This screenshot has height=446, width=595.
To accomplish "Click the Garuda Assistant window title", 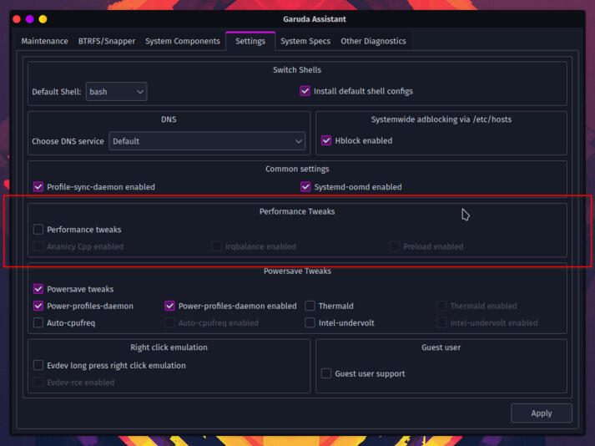I will coord(315,19).
